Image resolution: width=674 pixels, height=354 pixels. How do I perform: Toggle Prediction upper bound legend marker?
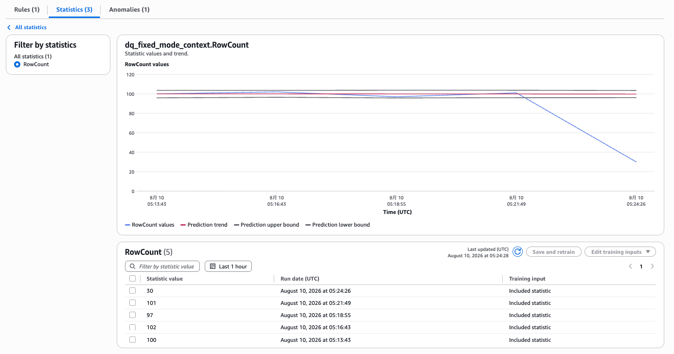(x=237, y=225)
